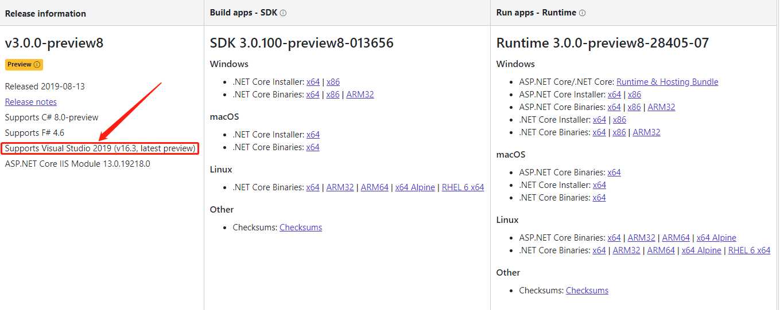Click the SDK 3.0.100-preview8-013656 heading

pyautogui.click(x=302, y=43)
